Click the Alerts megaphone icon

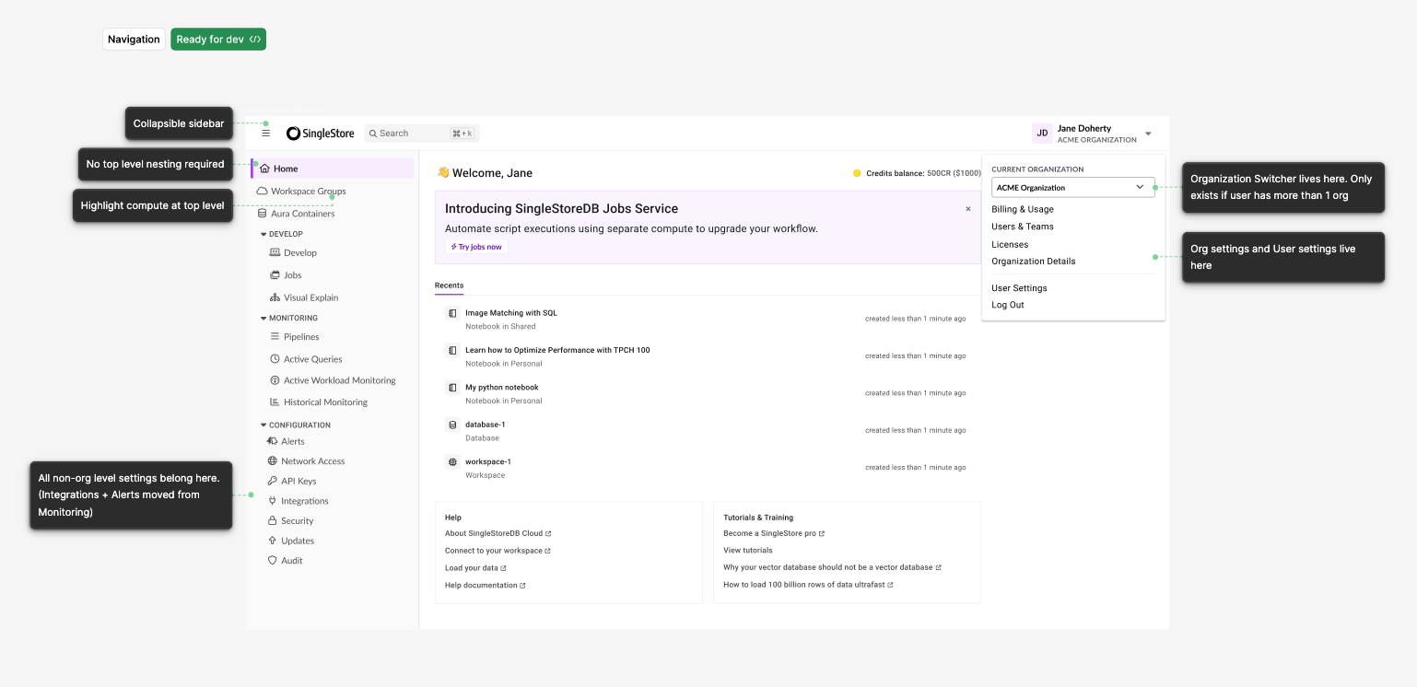click(x=272, y=441)
